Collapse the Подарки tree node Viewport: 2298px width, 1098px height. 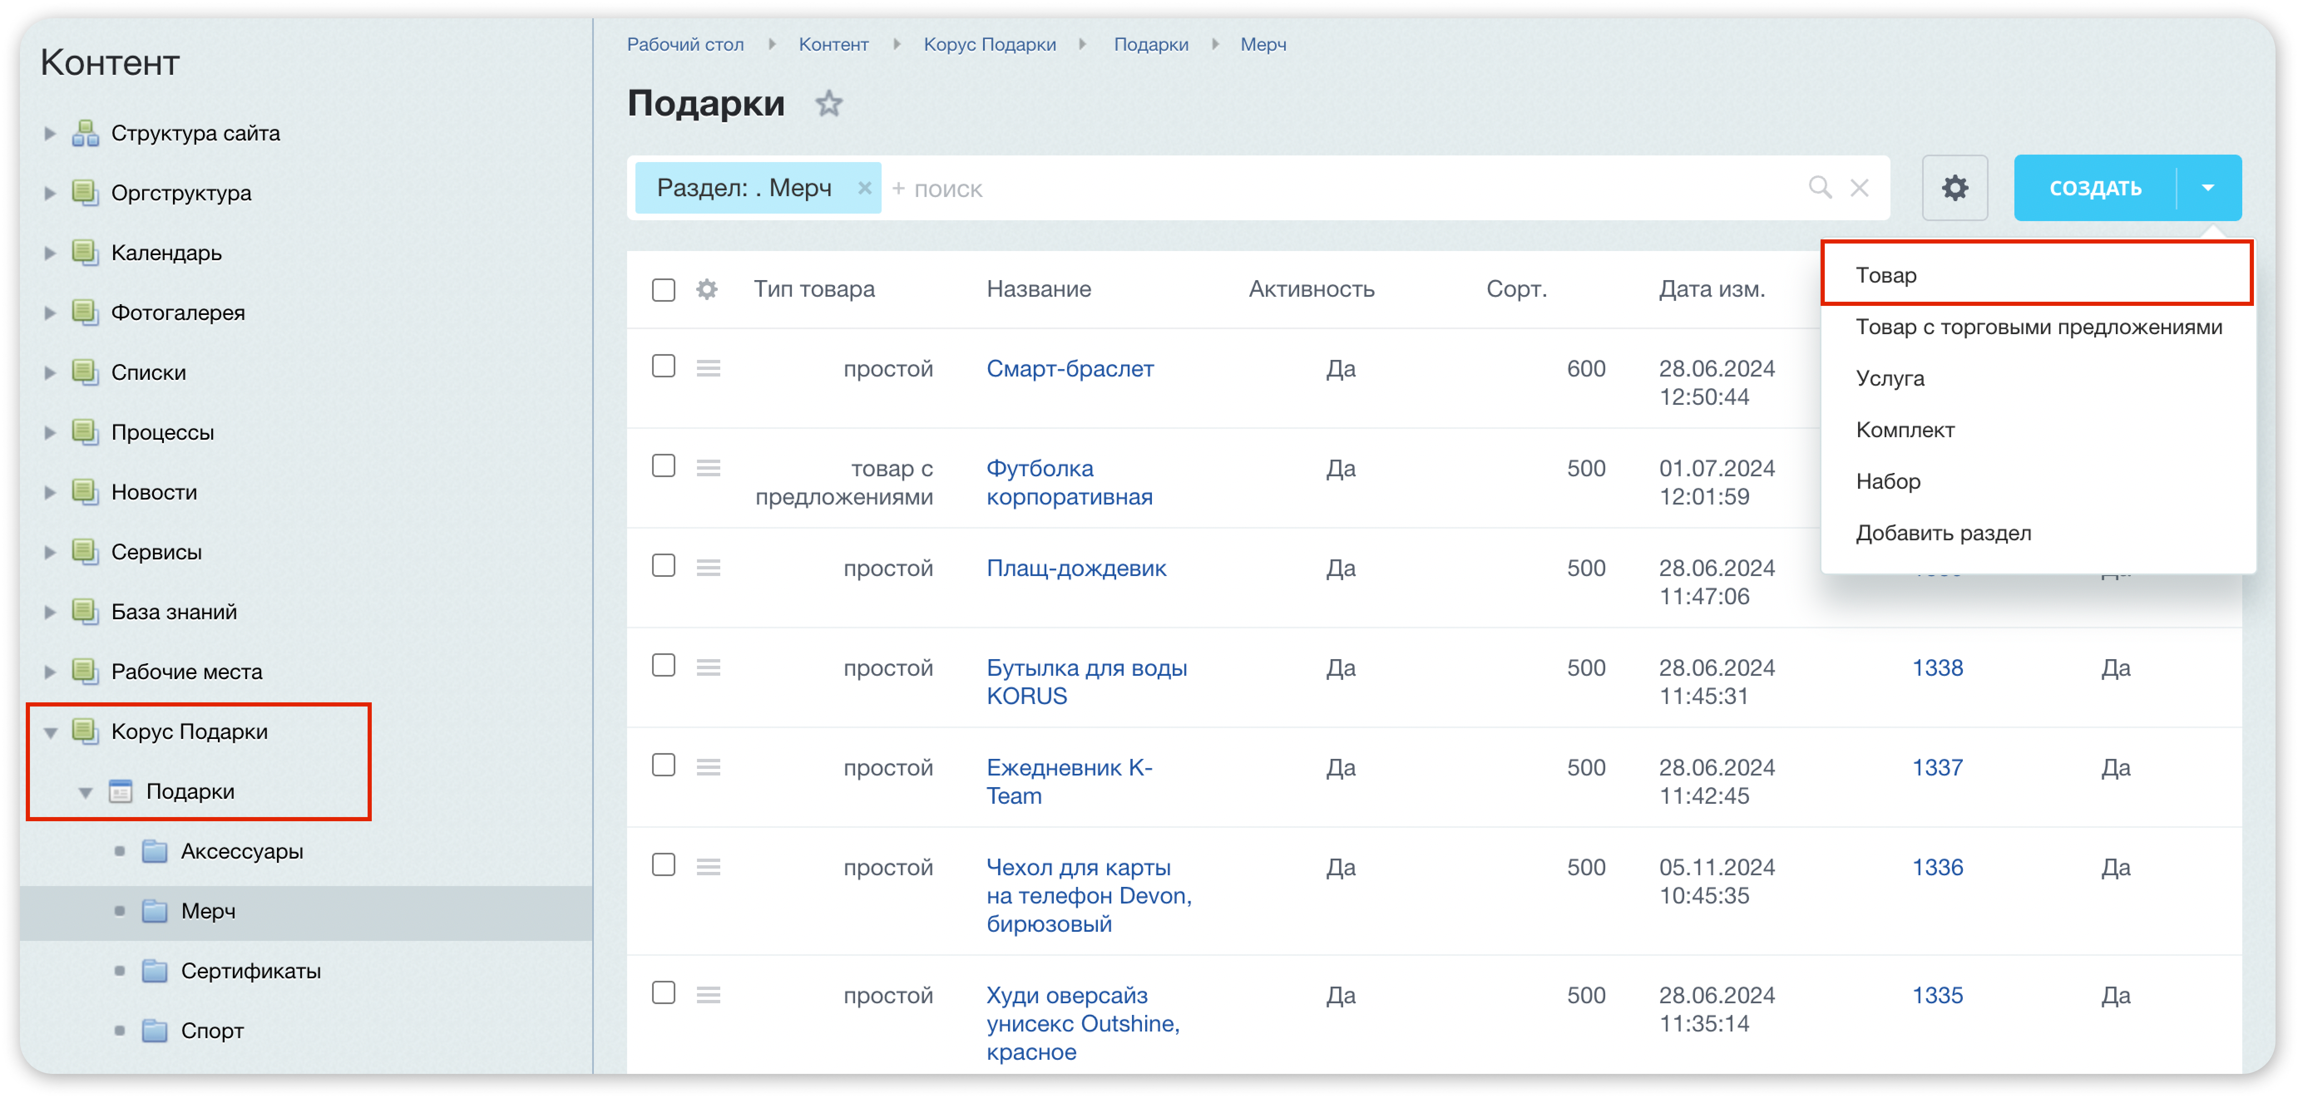tap(86, 792)
